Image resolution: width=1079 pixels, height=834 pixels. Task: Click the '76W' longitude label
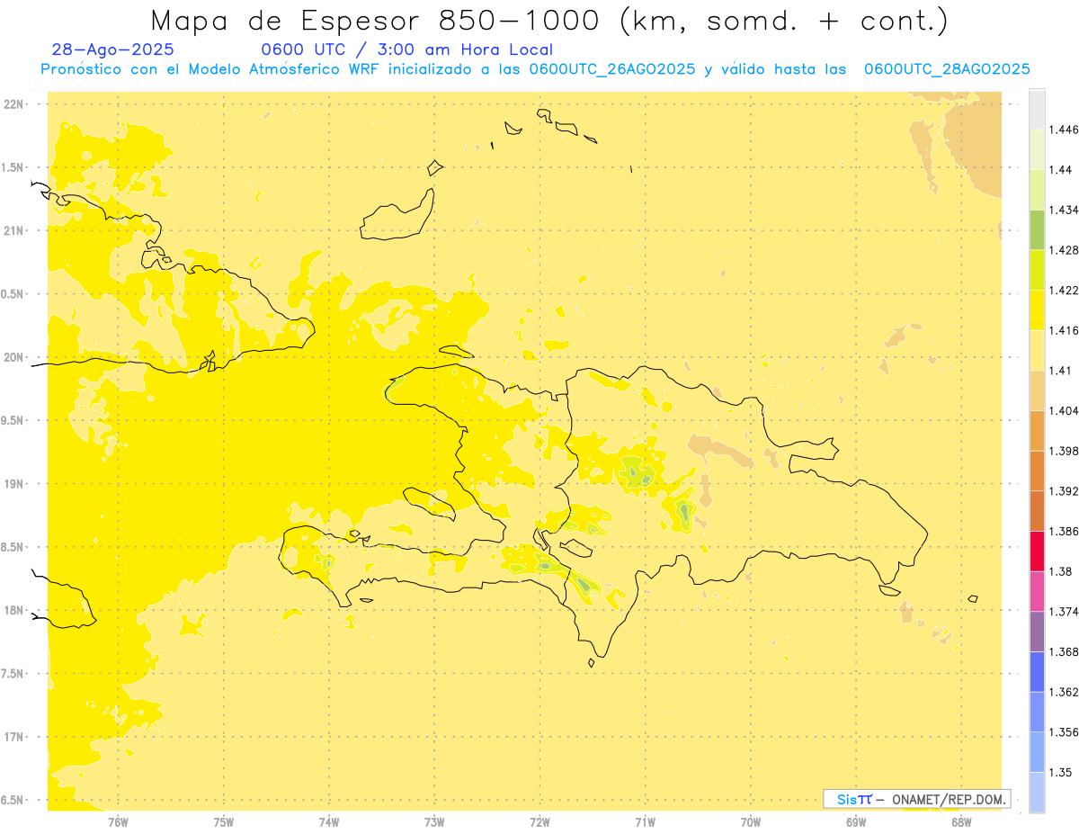tap(118, 821)
